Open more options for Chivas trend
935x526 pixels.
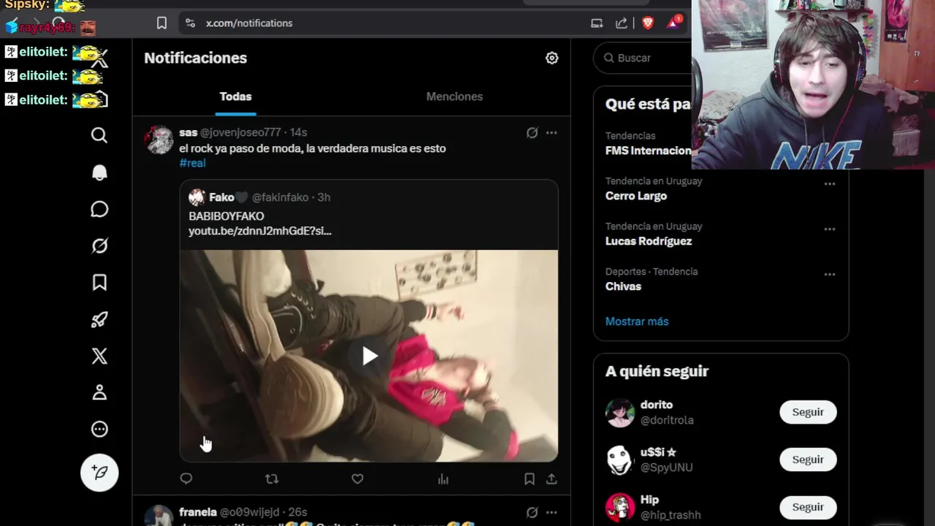click(830, 275)
